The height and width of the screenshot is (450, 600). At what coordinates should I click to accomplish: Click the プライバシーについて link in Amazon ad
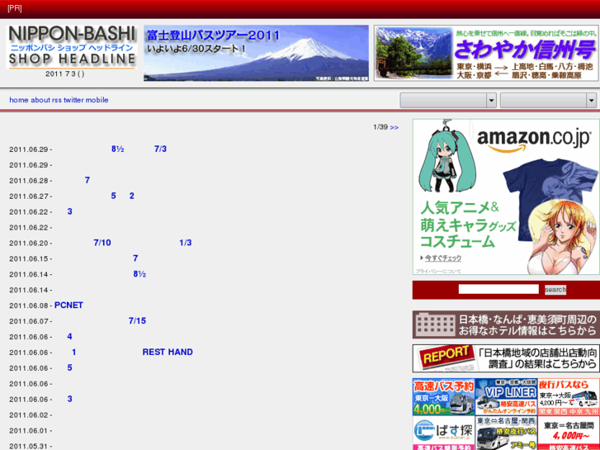point(438,271)
